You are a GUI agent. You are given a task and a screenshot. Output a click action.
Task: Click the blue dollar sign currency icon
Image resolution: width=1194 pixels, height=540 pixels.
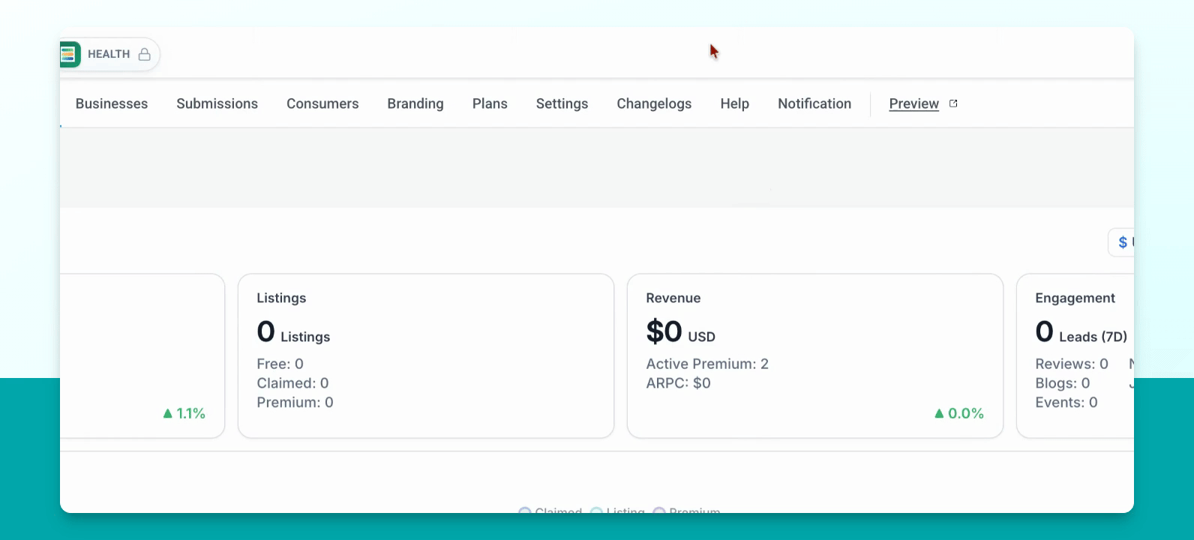[1123, 242]
